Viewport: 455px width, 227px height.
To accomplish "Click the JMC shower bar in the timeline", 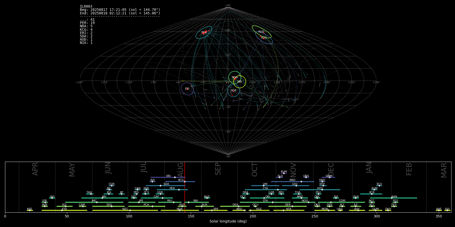I will click(94, 202).
